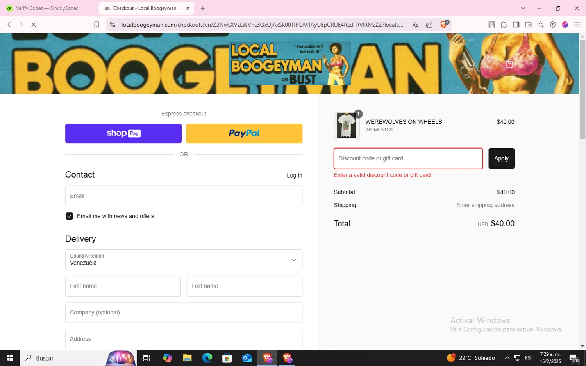Click the Discount code or gift card field
The width and height of the screenshot is (586, 366).
pyautogui.click(x=408, y=158)
